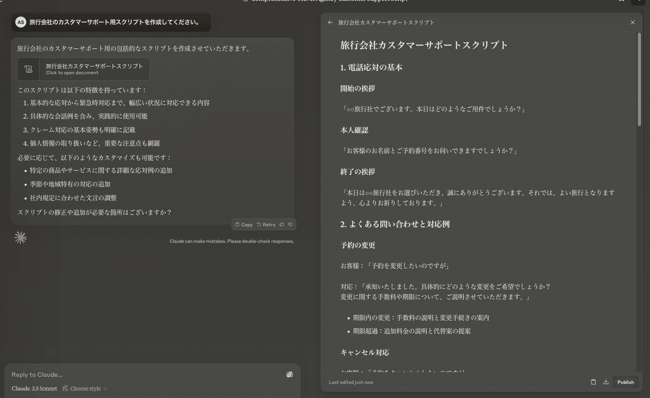The image size is (650, 398).
Task: Click the document icon in the artifact card
Action: (x=28, y=69)
